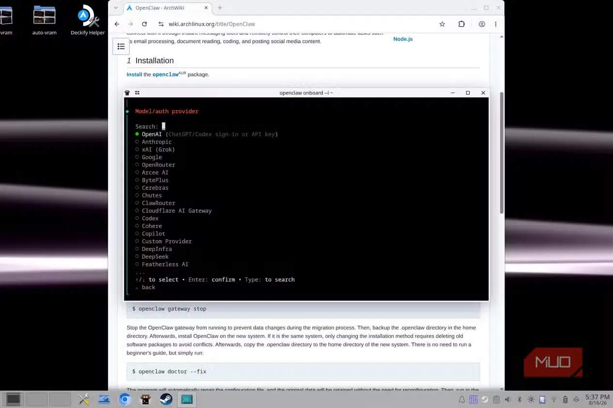Open the clock showing 5:37 PM

coord(597,399)
